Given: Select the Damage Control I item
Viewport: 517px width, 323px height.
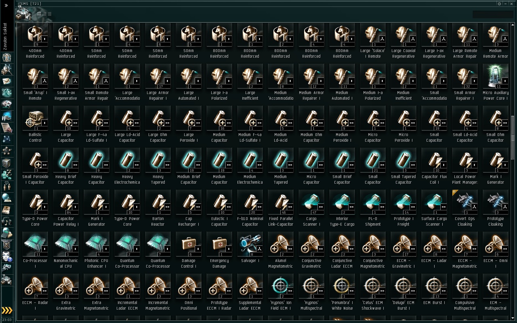Looking at the screenshot, I should click(189, 251).
